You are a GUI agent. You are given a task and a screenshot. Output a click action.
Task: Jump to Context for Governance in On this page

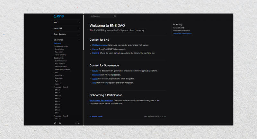182,31
